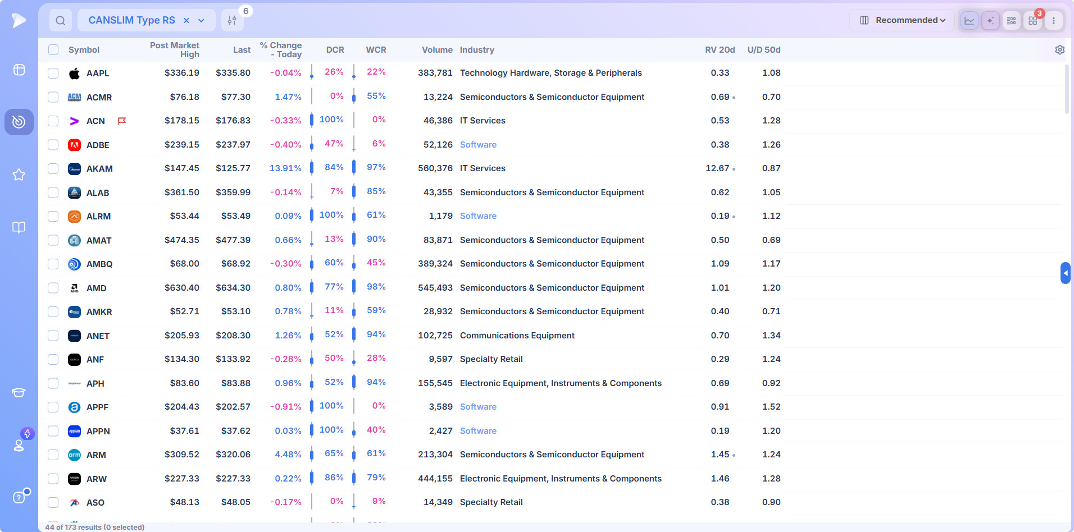Open the table view sidebar icon
This screenshot has width=1074, height=532.
pos(19,70)
